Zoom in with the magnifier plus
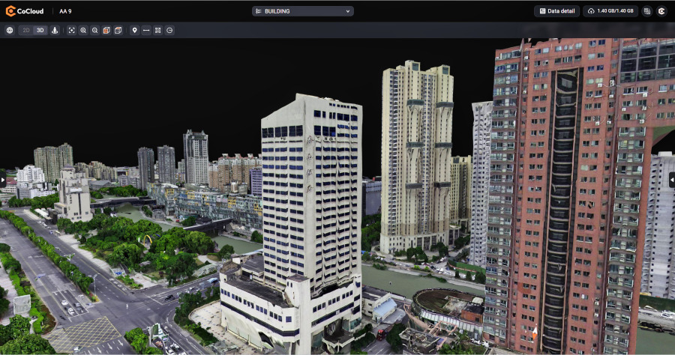Screen dimensions: 675x355 [x=83, y=30]
